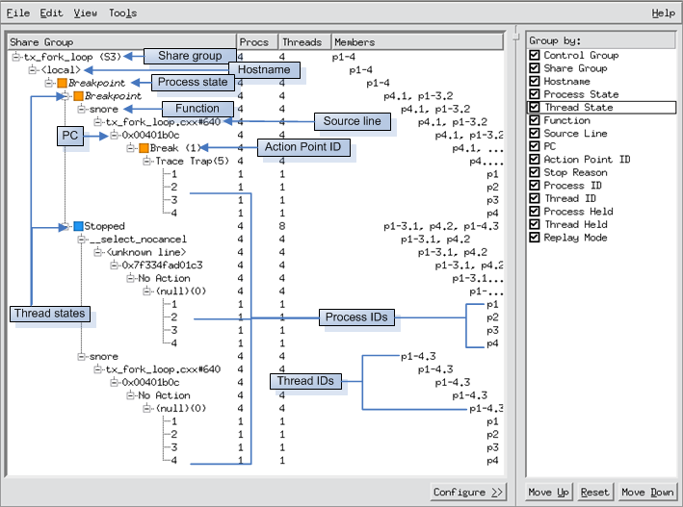Uncheck the Control Group checkbox
683x507 pixels.
pos(535,56)
